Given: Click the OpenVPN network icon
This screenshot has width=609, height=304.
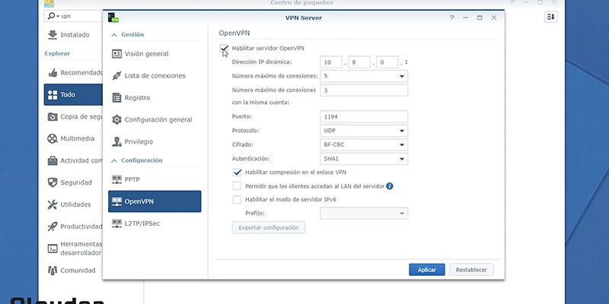Looking at the screenshot, I should pyautogui.click(x=116, y=201).
